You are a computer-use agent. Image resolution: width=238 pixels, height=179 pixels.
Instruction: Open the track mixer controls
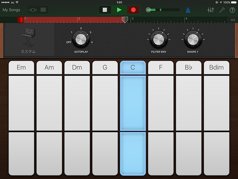coord(211,10)
